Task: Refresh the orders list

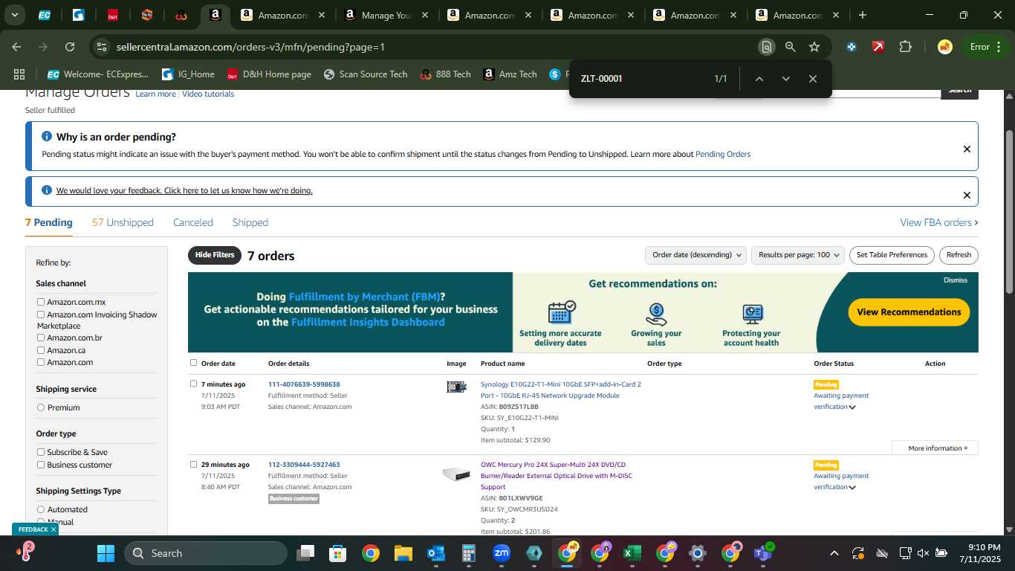Action: click(x=959, y=255)
